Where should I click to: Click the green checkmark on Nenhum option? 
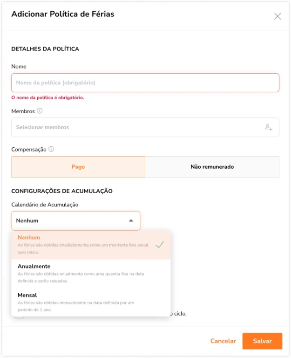(x=159, y=245)
